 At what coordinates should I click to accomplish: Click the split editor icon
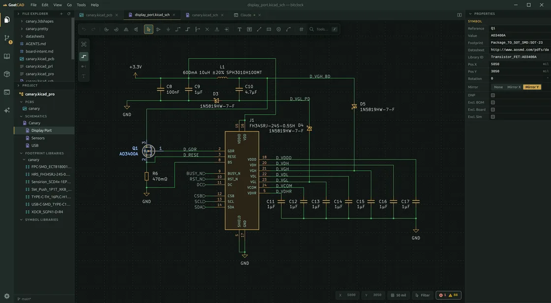coord(459,15)
